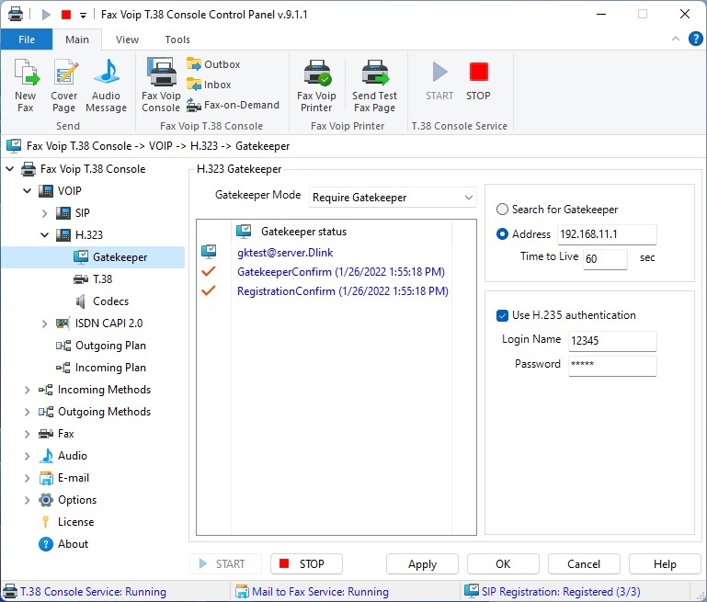This screenshot has height=602, width=707.
Task: Click Mail to Fax Service status icon
Action: tap(242, 591)
